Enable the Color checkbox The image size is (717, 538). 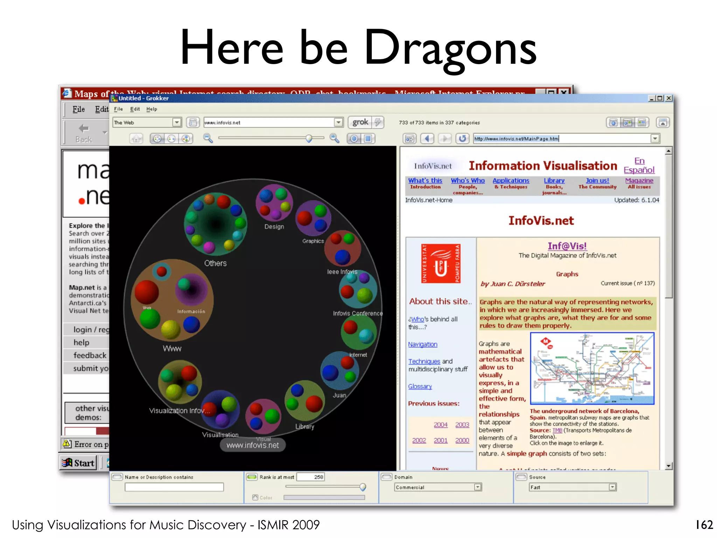[x=255, y=497]
